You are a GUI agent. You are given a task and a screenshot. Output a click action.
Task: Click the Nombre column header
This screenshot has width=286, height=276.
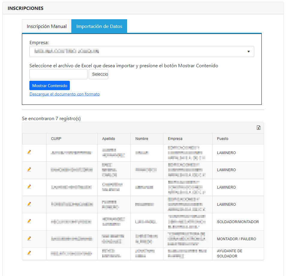pyautogui.click(x=142, y=139)
